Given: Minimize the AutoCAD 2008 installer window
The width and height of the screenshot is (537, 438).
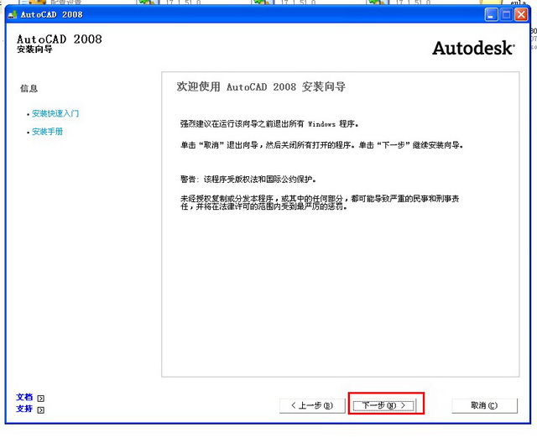Looking at the screenshot, I should [491, 15].
